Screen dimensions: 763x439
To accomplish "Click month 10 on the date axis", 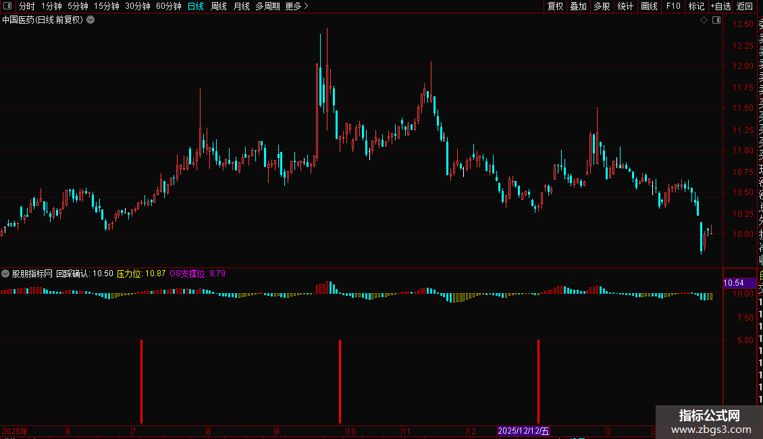I will coord(351,431).
